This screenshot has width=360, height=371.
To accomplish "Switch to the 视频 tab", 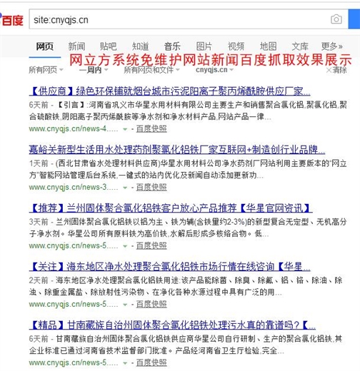I will click(x=236, y=46).
